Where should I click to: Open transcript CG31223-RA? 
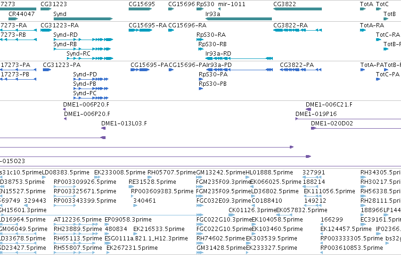point(59,25)
